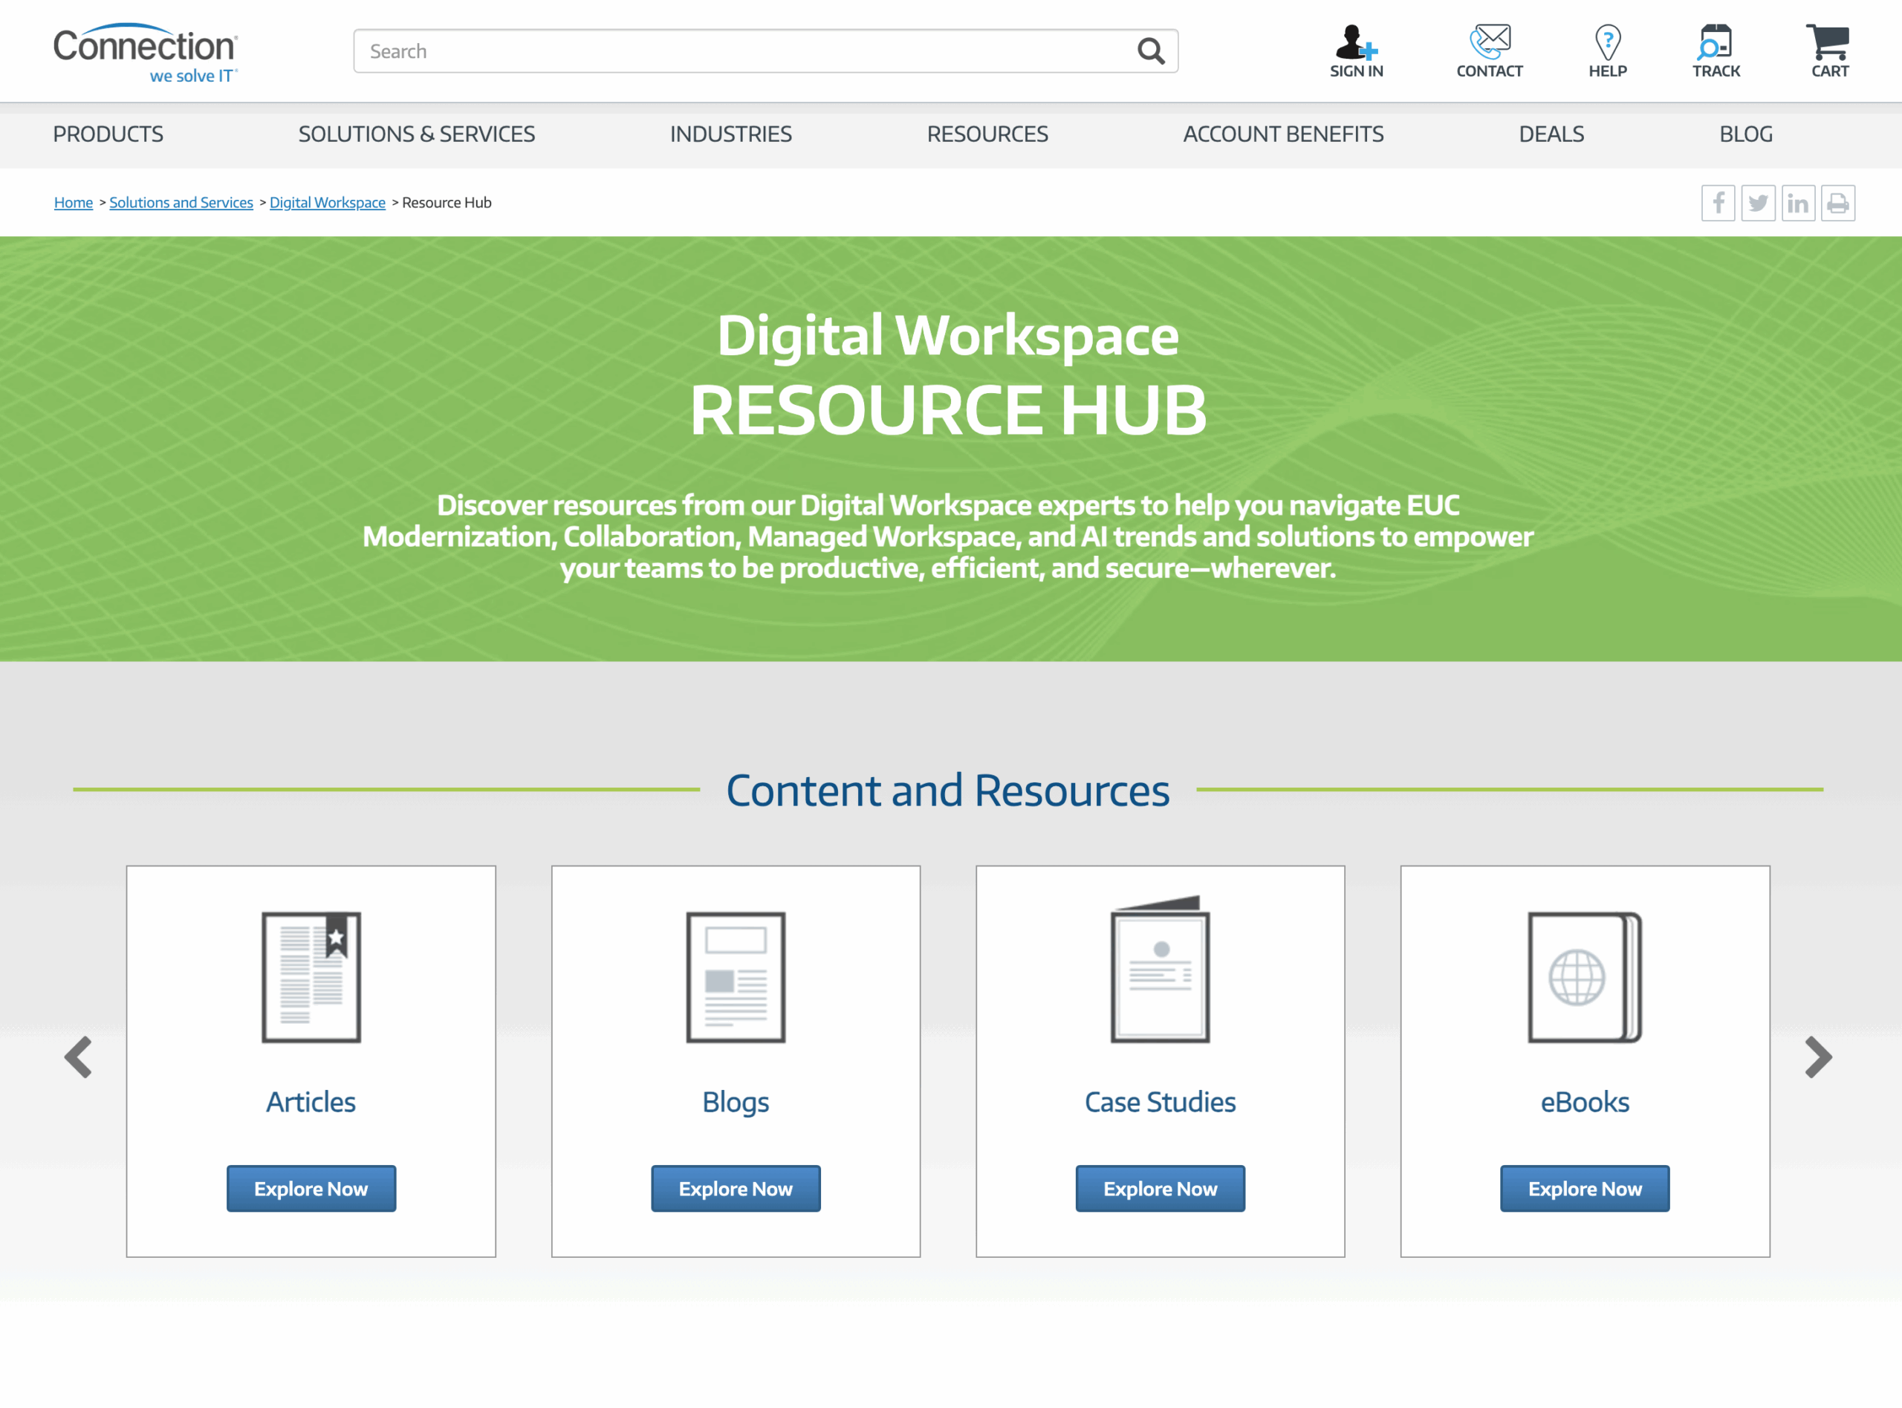Open Solutions & Services menu
The image size is (1902, 1408).
click(417, 134)
